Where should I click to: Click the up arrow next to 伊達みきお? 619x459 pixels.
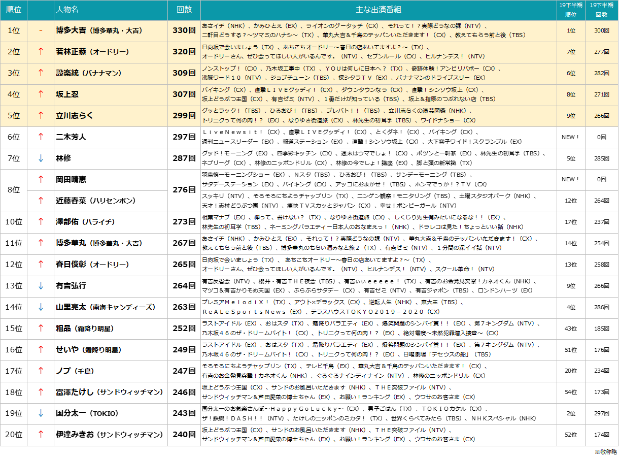tap(41, 435)
